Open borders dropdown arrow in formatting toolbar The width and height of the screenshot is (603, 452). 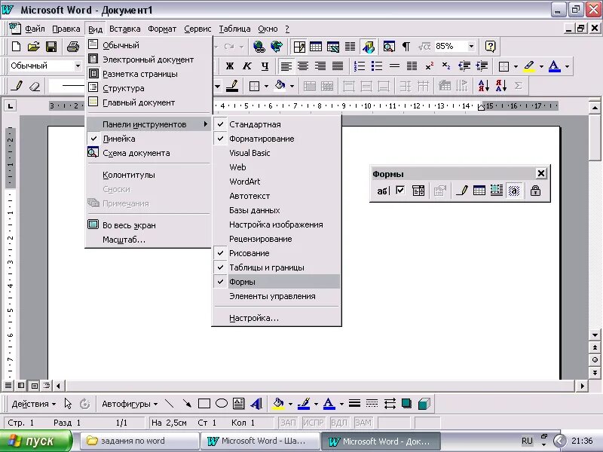[516, 66]
